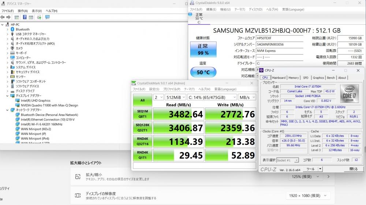The width and height of the screenshot is (366, 205).
Task: Click the 閉じる button in CPU-Z
Action: [354, 169]
